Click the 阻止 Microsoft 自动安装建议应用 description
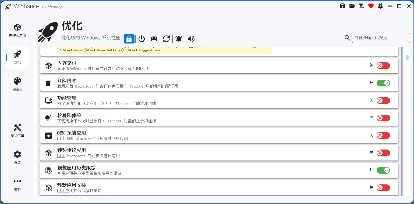Viewport: 414px width, 204px height. click(88, 156)
